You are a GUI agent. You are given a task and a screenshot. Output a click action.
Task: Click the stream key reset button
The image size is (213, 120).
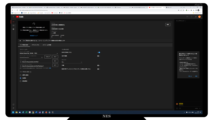[x=48, y=57]
